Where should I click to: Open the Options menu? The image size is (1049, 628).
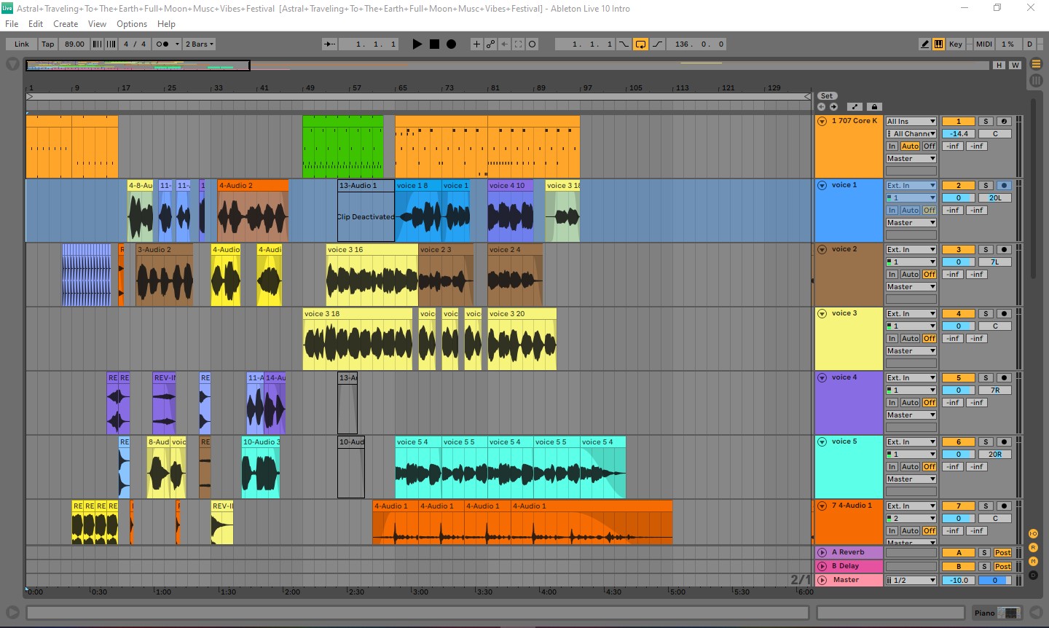click(x=132, y=24)
